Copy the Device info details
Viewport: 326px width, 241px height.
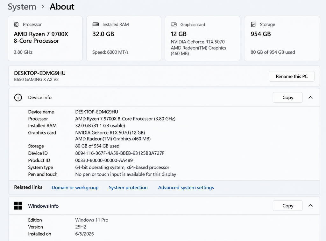pos(288,97)
